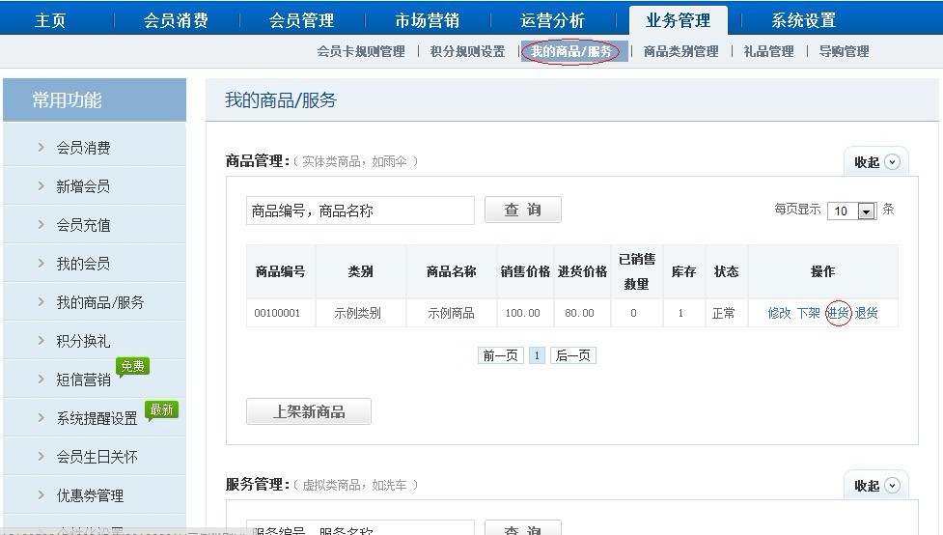Go to the next page with 后一页
Image resolution: width=943 pixels, height=535 pixels.
(572, 356)
